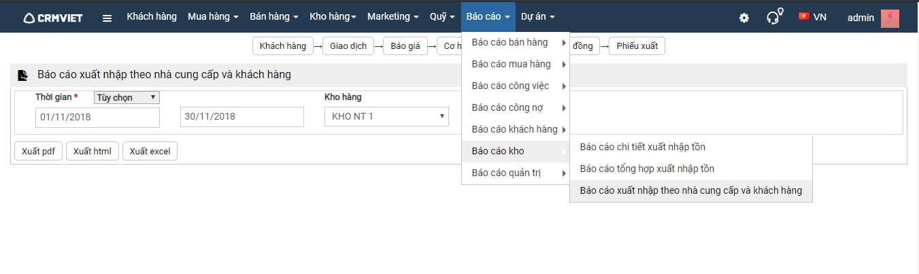Expand the Dự án dropdown menu
Viewport: 919px width, 274px height.
(538, 16)
